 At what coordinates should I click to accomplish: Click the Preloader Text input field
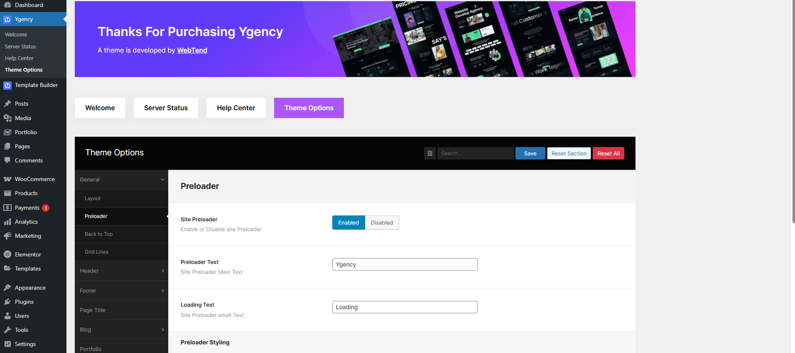[404, 264]
